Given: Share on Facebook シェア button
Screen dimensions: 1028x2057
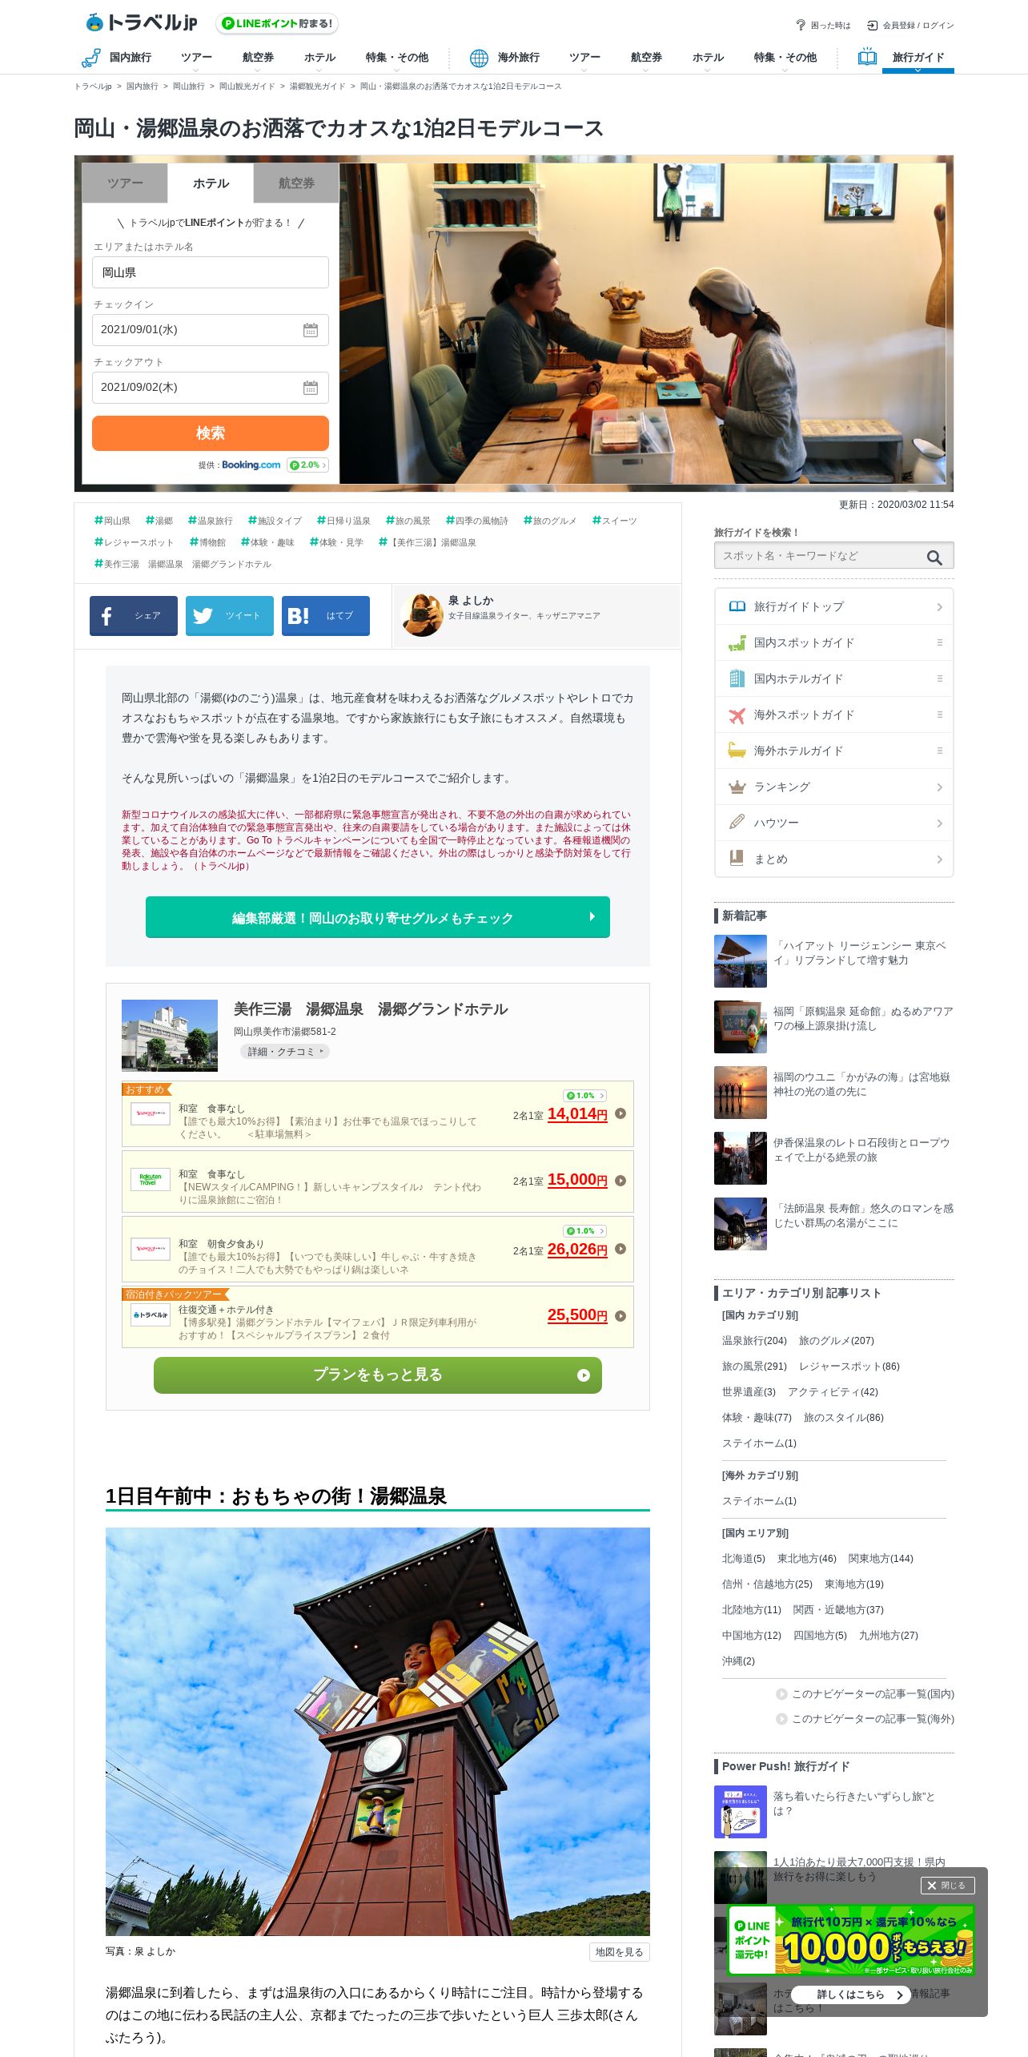Looking at the screenshot, I should pos(134,615).
